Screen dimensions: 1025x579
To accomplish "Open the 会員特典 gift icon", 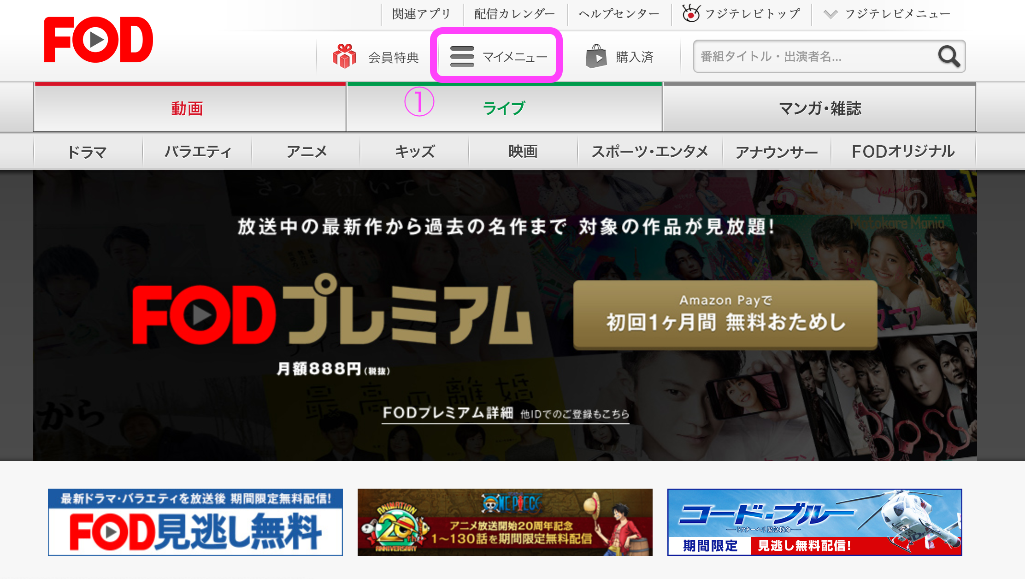I will point(345,56).
